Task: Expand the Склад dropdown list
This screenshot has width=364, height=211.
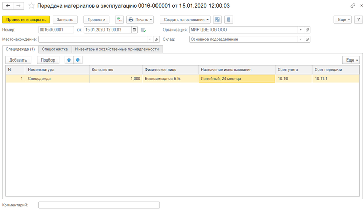Action: 301,39
